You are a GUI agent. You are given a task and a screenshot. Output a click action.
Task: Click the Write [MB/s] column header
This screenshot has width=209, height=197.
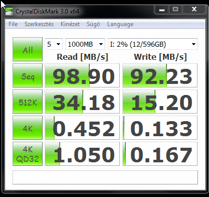pyautogui.click(x=160, y=57)
